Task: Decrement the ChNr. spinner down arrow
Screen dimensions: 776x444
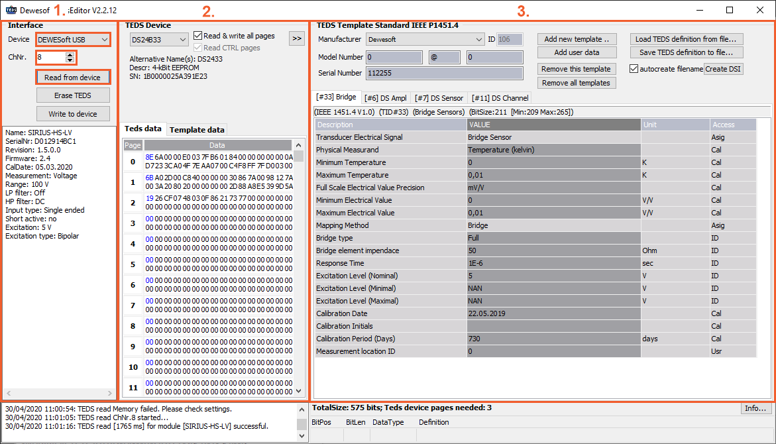Action: [70, 60]
